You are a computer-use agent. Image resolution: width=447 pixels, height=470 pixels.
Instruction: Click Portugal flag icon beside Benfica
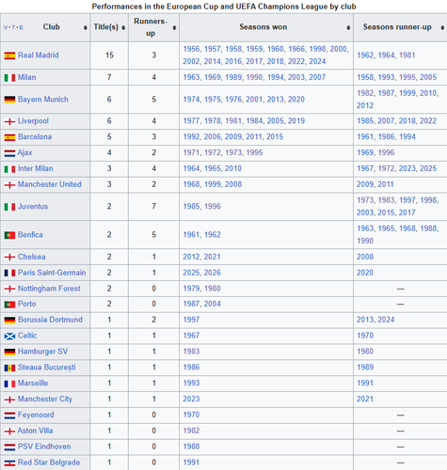click(x=9, y=235)
